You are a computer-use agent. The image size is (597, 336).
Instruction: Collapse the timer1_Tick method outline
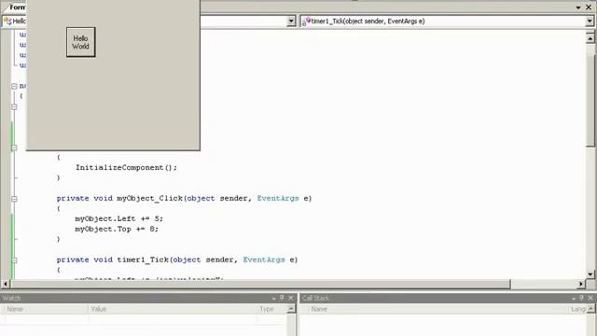pyautogui.click(x=14, y=260)
